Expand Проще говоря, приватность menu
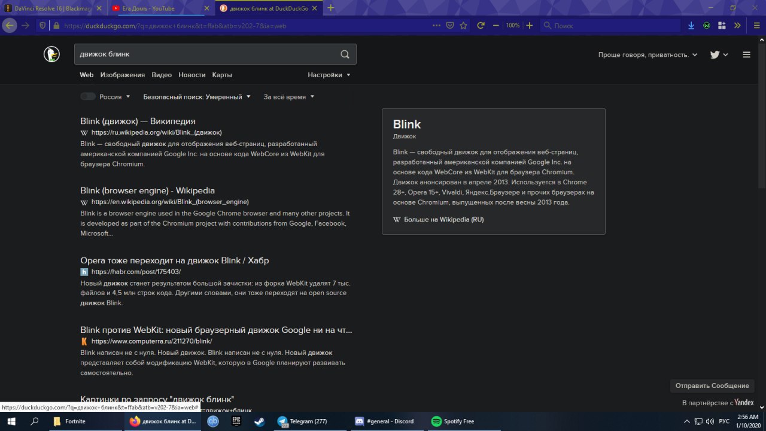This screenshot has width=766, height=431. (x=648, y=54)
